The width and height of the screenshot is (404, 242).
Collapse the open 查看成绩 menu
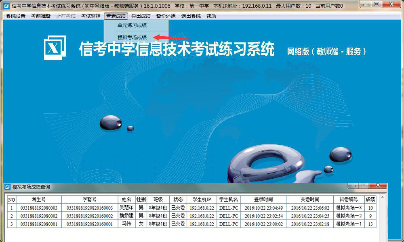(x=116, y=16)
